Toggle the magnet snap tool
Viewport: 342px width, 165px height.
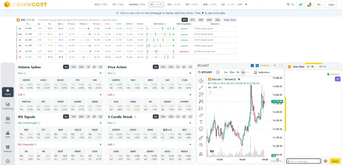pos(201,154)
